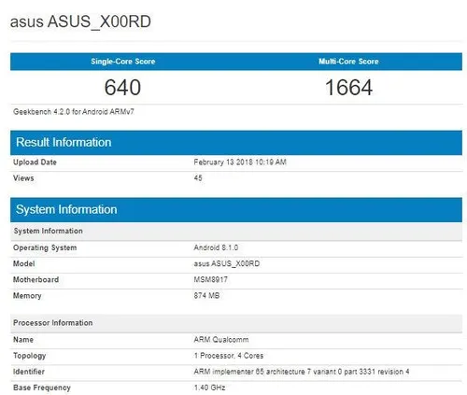The height and width of the screenshot is (395, 467).
Task: Select the Single-Core Score header
Action: [123, 62]
